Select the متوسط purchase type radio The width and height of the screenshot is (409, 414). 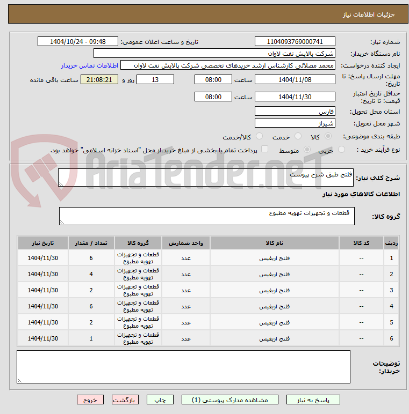[x=307, y=150]
